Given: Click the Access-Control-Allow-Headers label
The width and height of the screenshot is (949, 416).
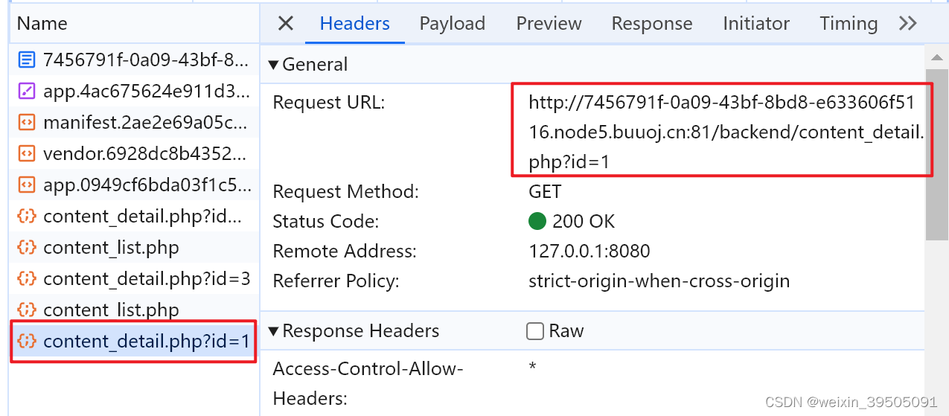Looking at the screenshot, I should (x=368, y=383).
